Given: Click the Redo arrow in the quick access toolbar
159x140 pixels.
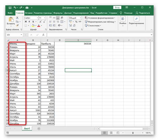Looking at the screenshot, I should click(21, 8).
